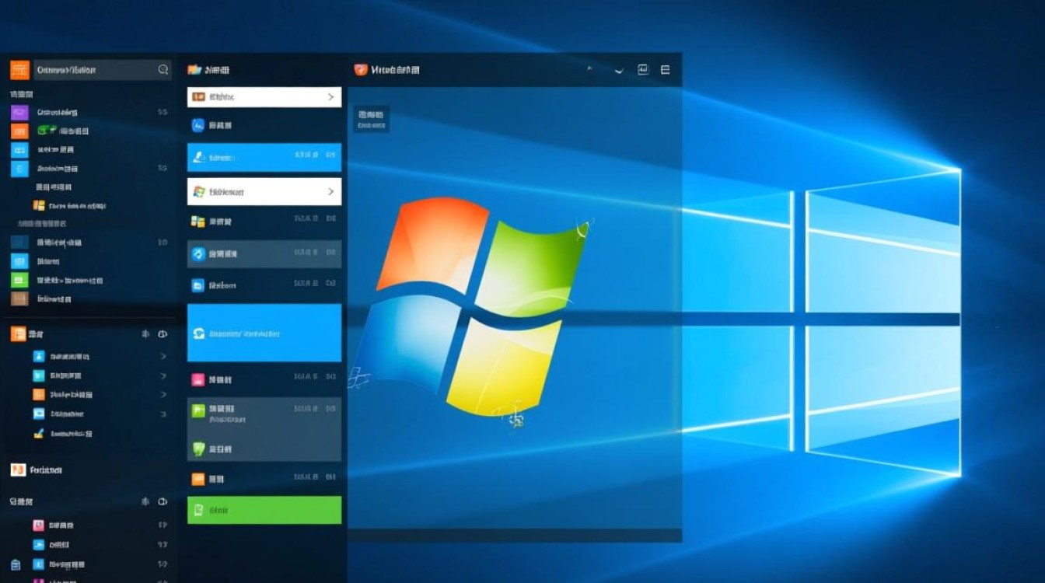The width and height of the screenshot is (1045, 583).
Task: Click the orange shield icon in right pane header
Action: tap(360, 70)
